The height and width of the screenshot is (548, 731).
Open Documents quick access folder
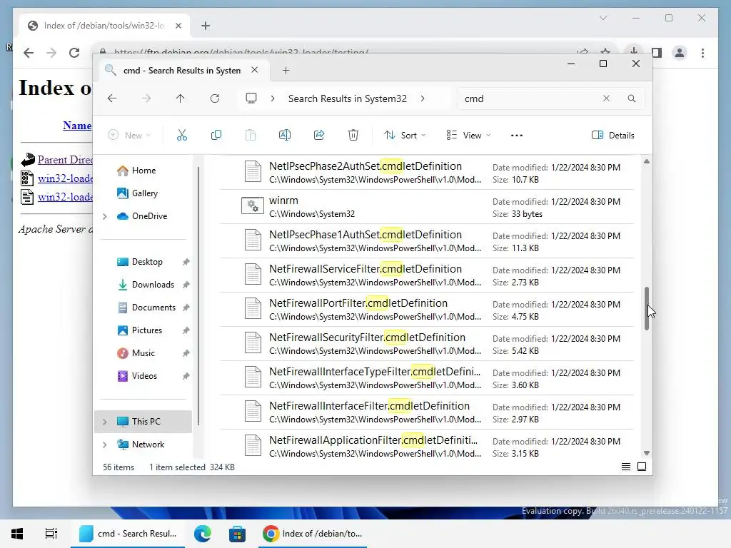click(153, 308)
